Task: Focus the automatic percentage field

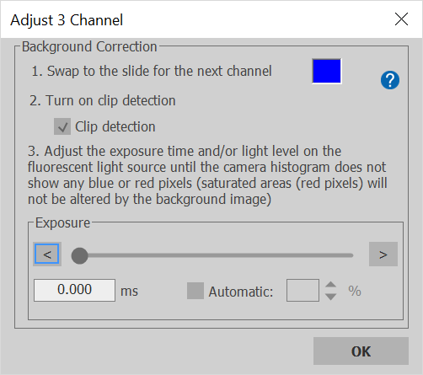Action: [303, 290]
